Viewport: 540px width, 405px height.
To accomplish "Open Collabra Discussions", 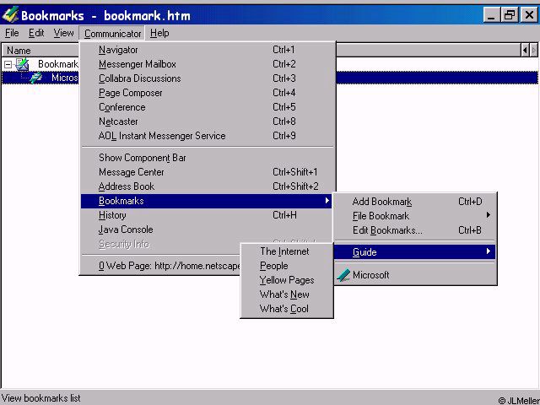I will click(208, 78).
